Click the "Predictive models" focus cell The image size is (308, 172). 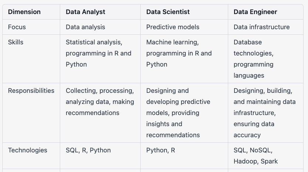pyautogui.click(x=172, y=27)
